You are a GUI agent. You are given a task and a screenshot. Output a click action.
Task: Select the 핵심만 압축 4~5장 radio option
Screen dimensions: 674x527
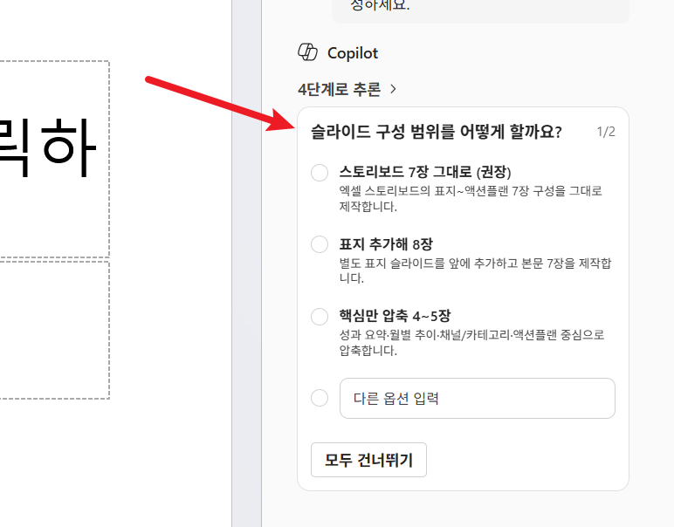pos(320,317)
